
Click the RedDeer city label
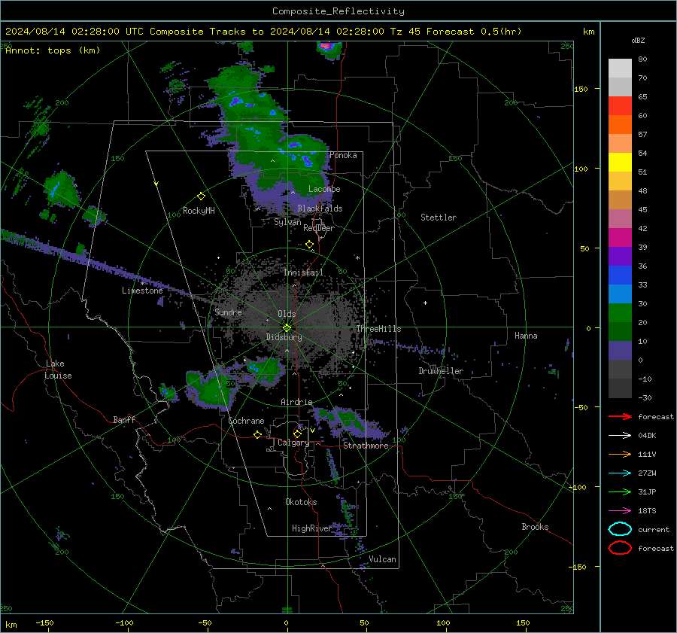tap(319, 228)
